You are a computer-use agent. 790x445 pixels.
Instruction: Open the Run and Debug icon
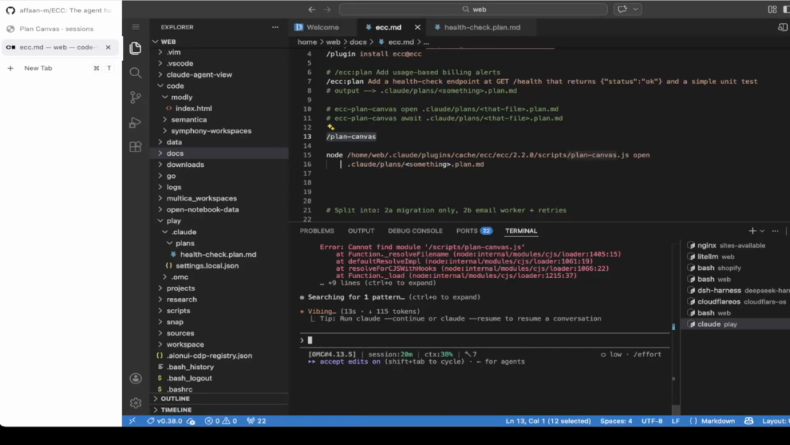tap(135, 122)
